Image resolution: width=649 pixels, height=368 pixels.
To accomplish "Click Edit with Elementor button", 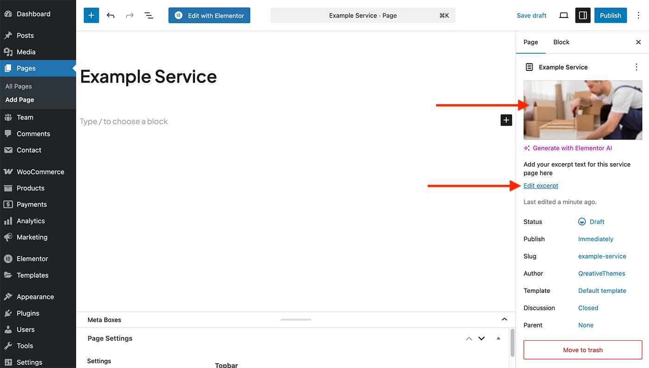I will [x=209, y=15].
